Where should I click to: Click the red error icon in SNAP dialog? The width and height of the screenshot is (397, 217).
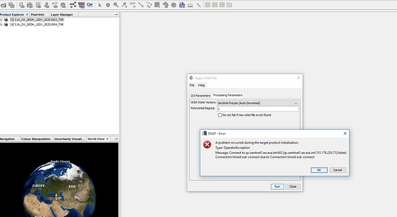pos(207,145)
